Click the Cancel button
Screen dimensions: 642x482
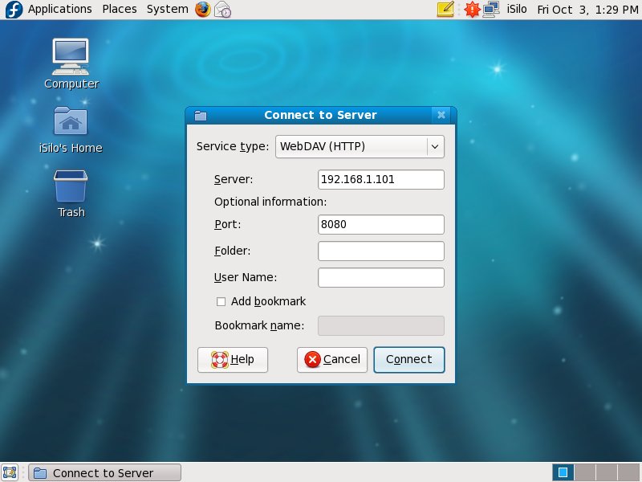tap(332, 359)
